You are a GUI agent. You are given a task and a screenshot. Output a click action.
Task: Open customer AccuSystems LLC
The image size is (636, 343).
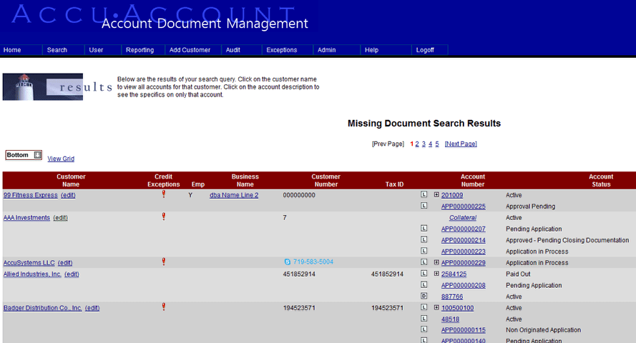(x=29, y=263)
